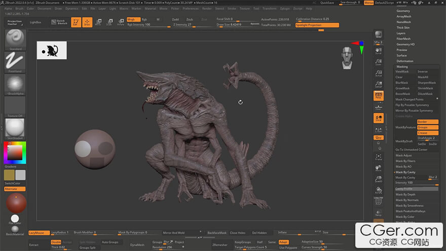This screenshot has height=251, width=446.
Task: Toggle Crease in MaskByFeature
Action: tap(428, 133)
